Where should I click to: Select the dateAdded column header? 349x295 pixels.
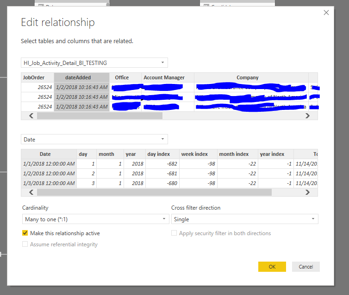coord(81,77)
